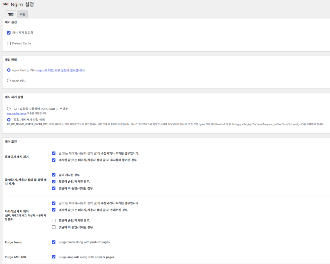This screenshot has width=330, height=264.
Task: Click the Purge Feeds: label
Action: (14, 242)
